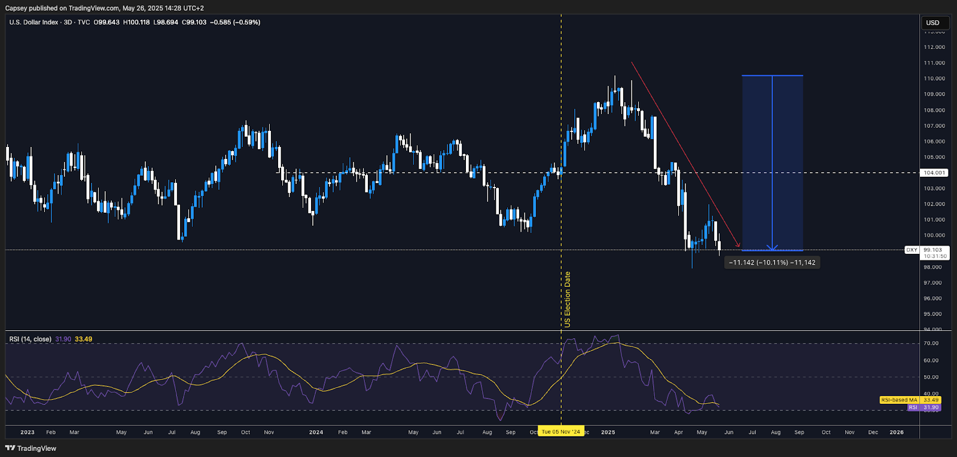The height and width of the screenshot is (457, 957).
Task: Select the US Election Date vertical line text
Action: 567,299
